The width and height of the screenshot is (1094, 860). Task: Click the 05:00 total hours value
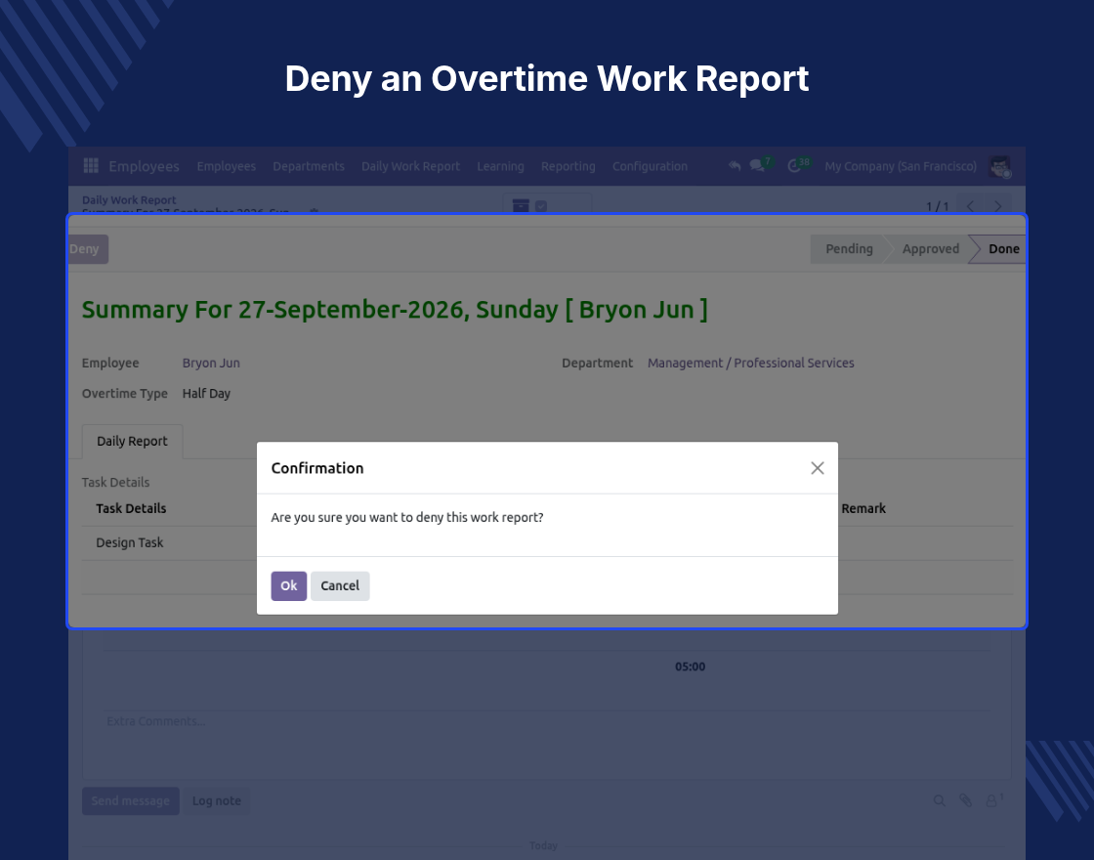pos(690,666)
